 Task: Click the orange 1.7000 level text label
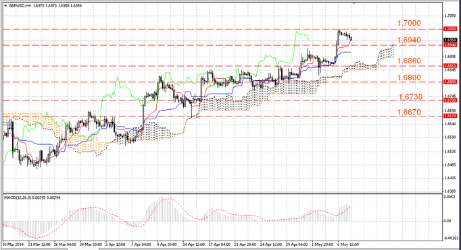409,23
